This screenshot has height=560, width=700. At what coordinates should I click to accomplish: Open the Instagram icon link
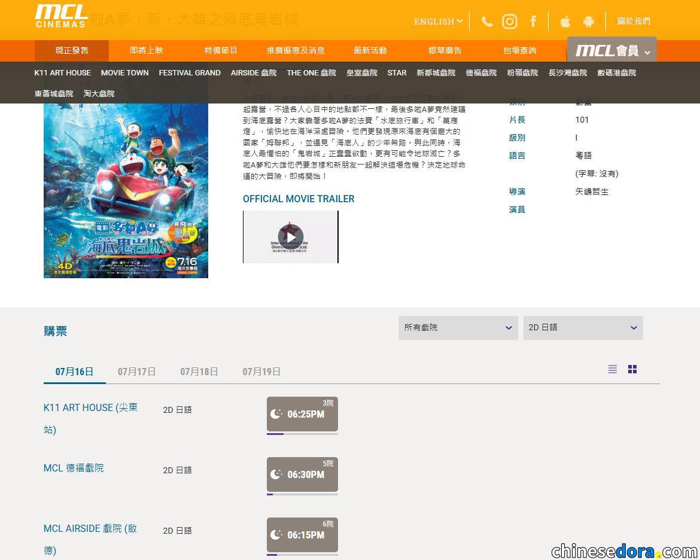509,21
